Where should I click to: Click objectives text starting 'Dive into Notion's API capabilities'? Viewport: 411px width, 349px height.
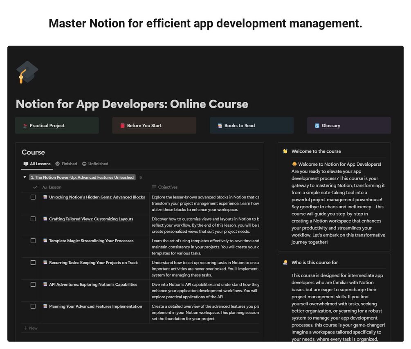point(205,290)
